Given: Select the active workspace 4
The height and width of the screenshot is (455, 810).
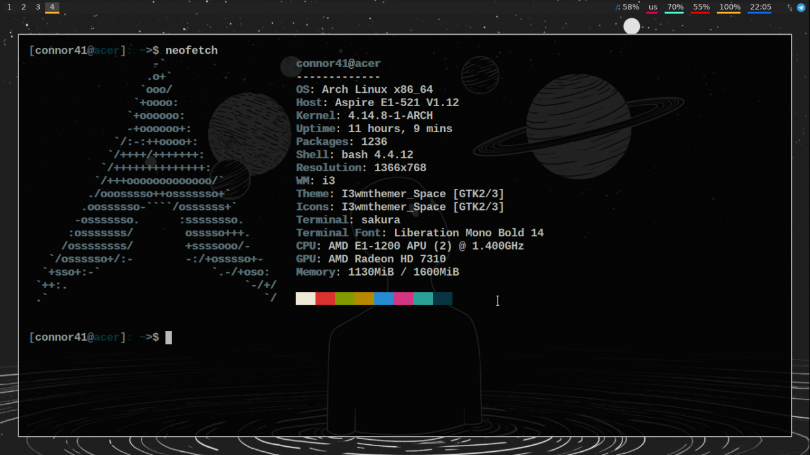Looking at the screenshot, I should point(52,7).
